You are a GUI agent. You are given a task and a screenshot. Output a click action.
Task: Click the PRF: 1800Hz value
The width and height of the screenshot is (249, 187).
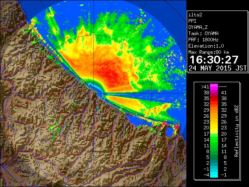click(x=203, y=40)
